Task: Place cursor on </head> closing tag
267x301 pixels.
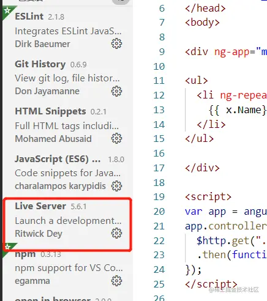Action: click(x=205, y=9)
